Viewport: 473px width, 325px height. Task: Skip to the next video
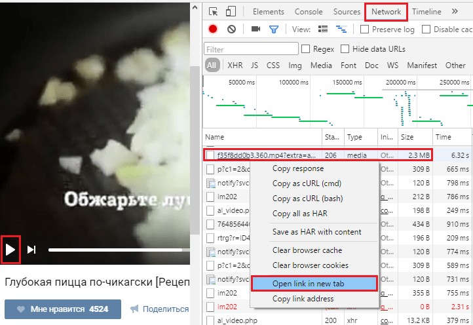click(x=31, y=250)
